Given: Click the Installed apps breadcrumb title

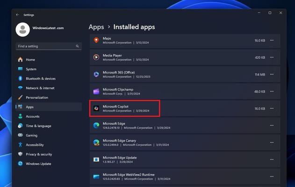Looking at the screenshot, I should pos(134,27).
